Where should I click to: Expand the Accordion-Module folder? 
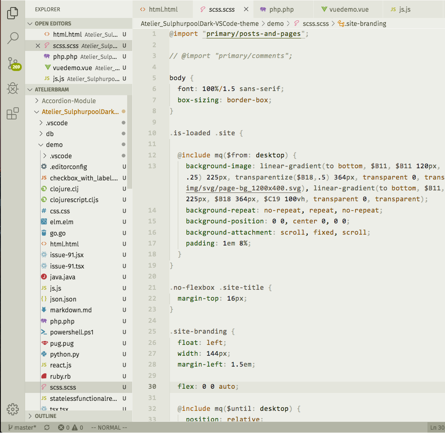tap(68, 101)
